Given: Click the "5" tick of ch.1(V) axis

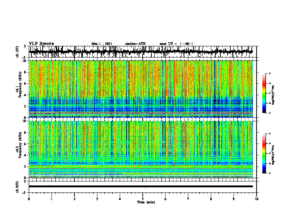Looking at the screenshot, I should click(26, 47).
